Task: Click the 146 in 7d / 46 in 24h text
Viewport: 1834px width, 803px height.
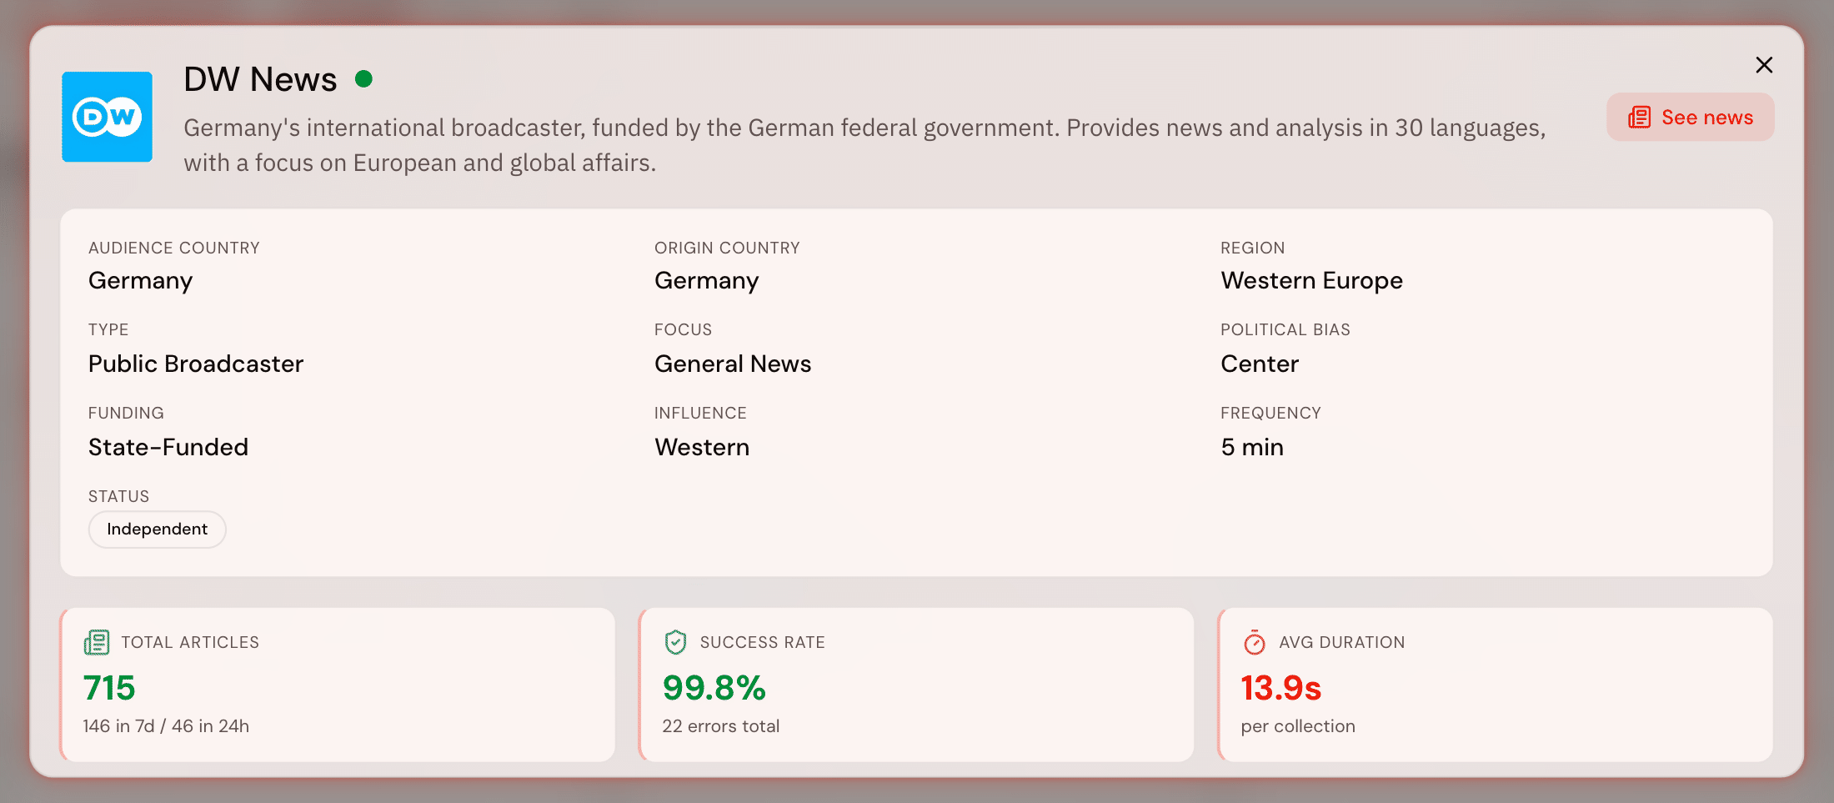Action: (x=166, y=726)
